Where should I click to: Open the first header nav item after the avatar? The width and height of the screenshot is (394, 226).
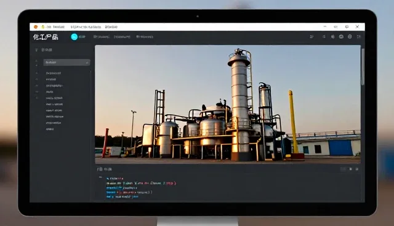[101, 37]
